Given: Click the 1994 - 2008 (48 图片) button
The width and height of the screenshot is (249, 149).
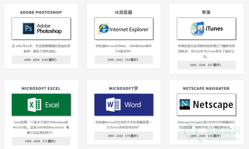Looking at the screenshot, I should pos(206,136).
